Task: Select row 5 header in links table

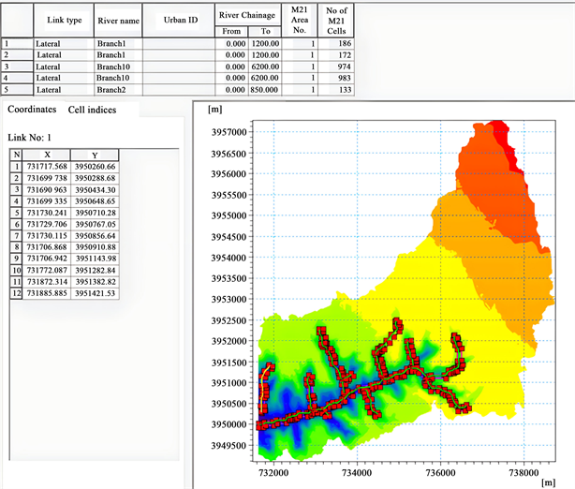Action: click(x=16, y=90)
